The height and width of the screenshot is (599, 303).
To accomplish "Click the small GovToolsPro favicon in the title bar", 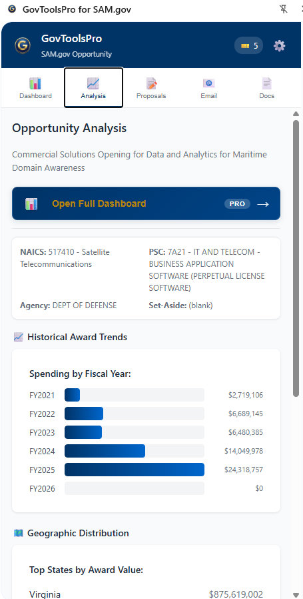I will pyautogui.click(x=12, y=9).
